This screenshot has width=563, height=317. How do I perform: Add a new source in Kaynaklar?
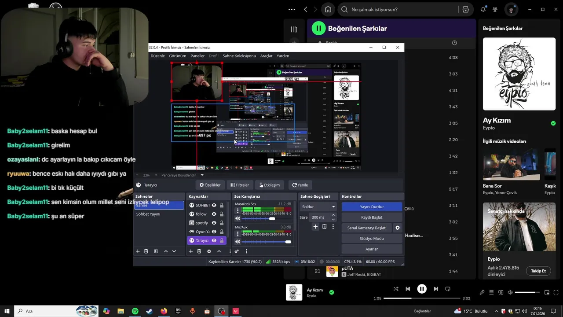(x=191, y=251)
